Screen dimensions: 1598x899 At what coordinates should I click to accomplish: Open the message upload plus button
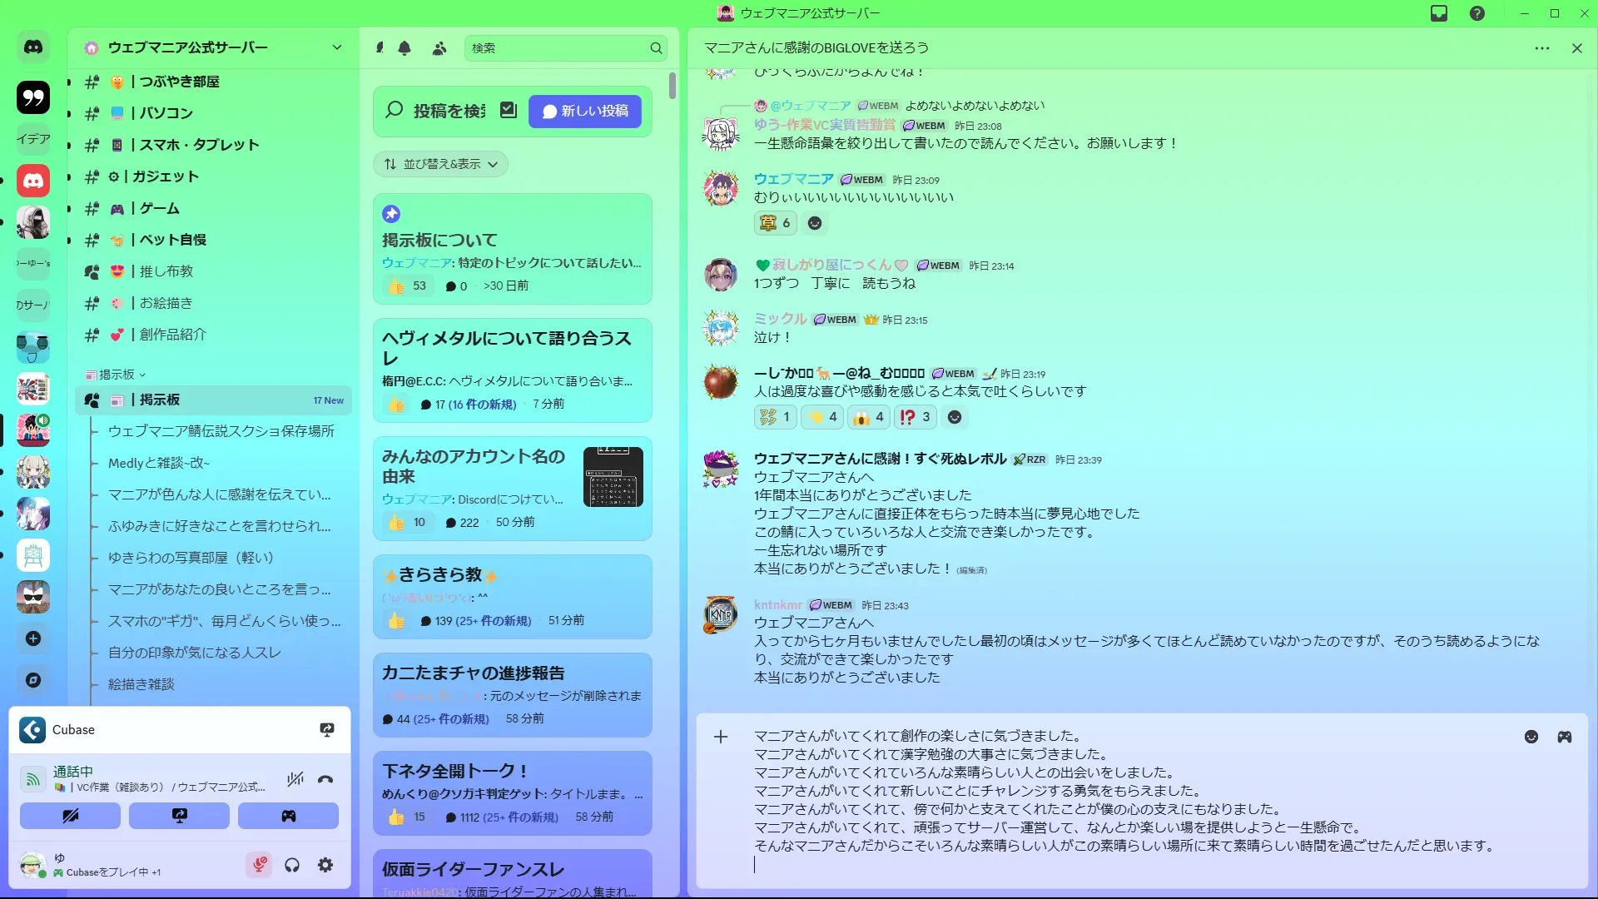click(x=721, y=737)
